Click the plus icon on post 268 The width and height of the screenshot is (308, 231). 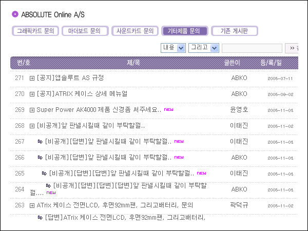[32, 126]
